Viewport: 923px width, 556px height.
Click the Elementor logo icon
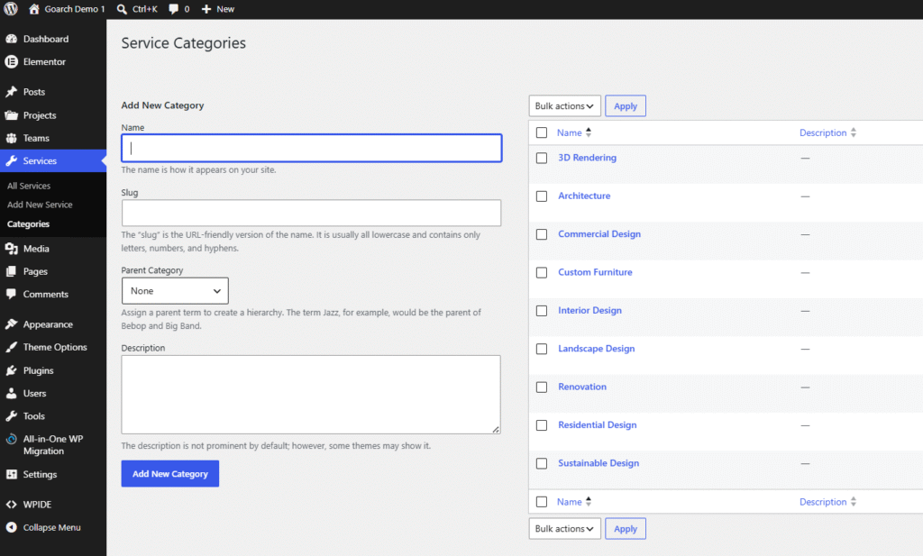point(11,62)
